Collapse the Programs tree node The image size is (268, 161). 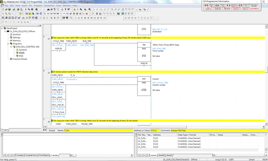8,44
